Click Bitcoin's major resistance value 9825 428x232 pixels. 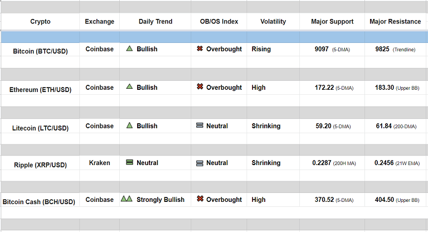tap(382, 49)
